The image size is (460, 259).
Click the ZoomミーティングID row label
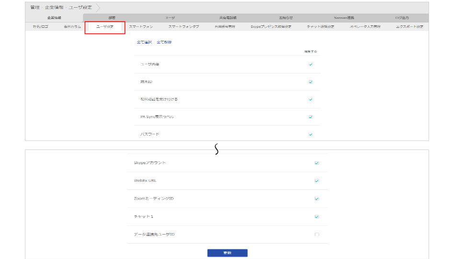coord(154,199)
